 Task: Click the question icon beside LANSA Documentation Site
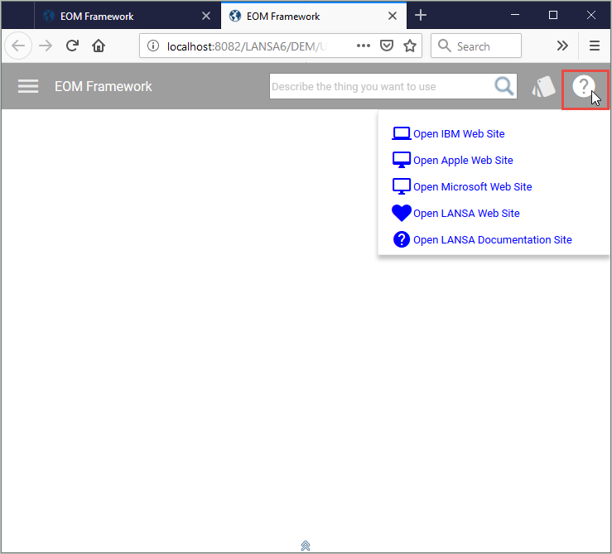[x=401, y=239]
